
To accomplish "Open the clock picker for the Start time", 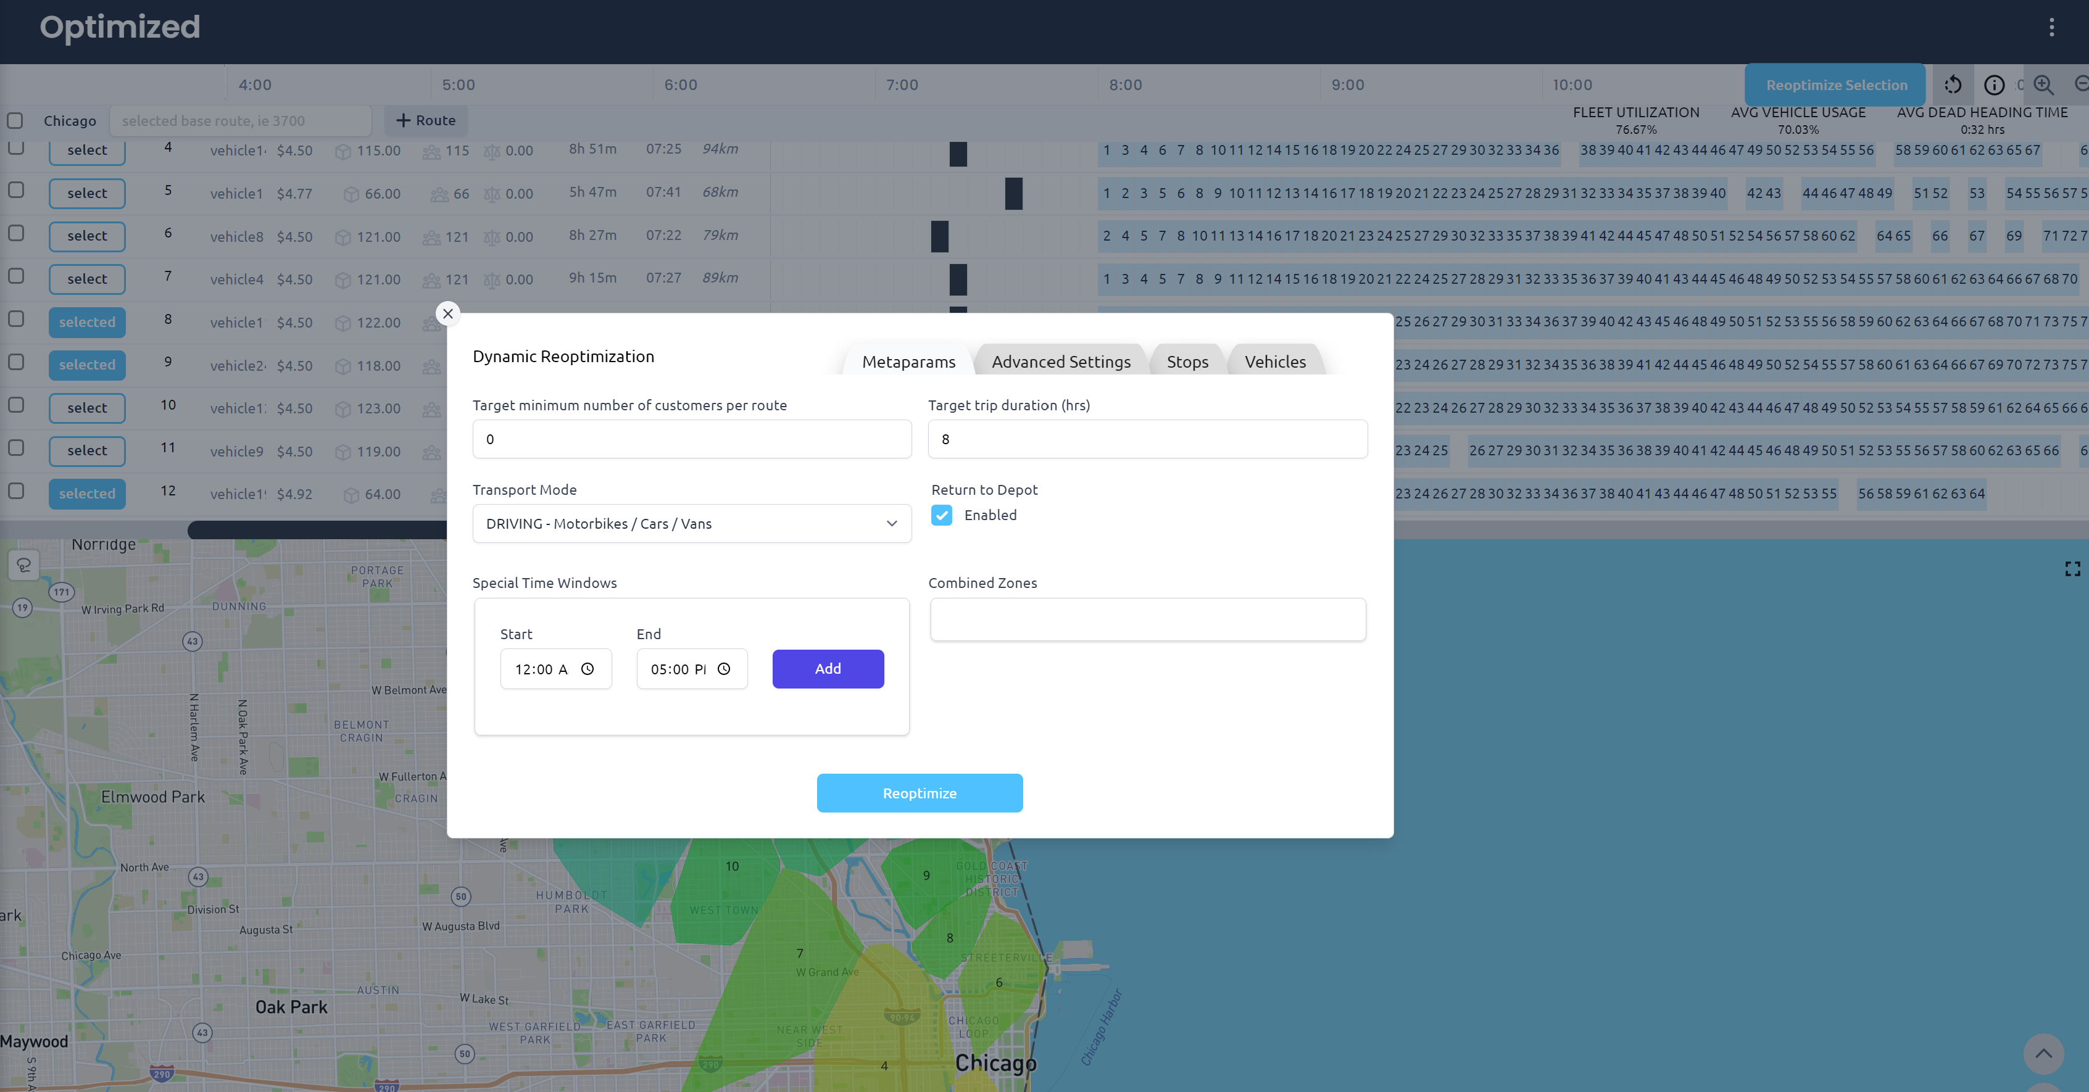I will tap(588, 669).
